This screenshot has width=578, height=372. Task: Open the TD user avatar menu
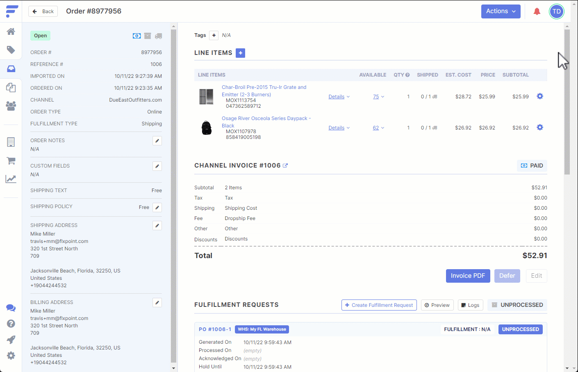[556, 11]
